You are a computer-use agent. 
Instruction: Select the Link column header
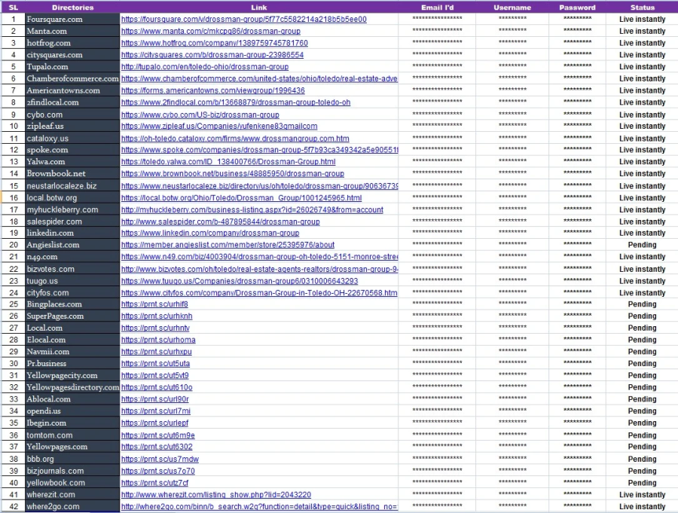click(259, 8)
